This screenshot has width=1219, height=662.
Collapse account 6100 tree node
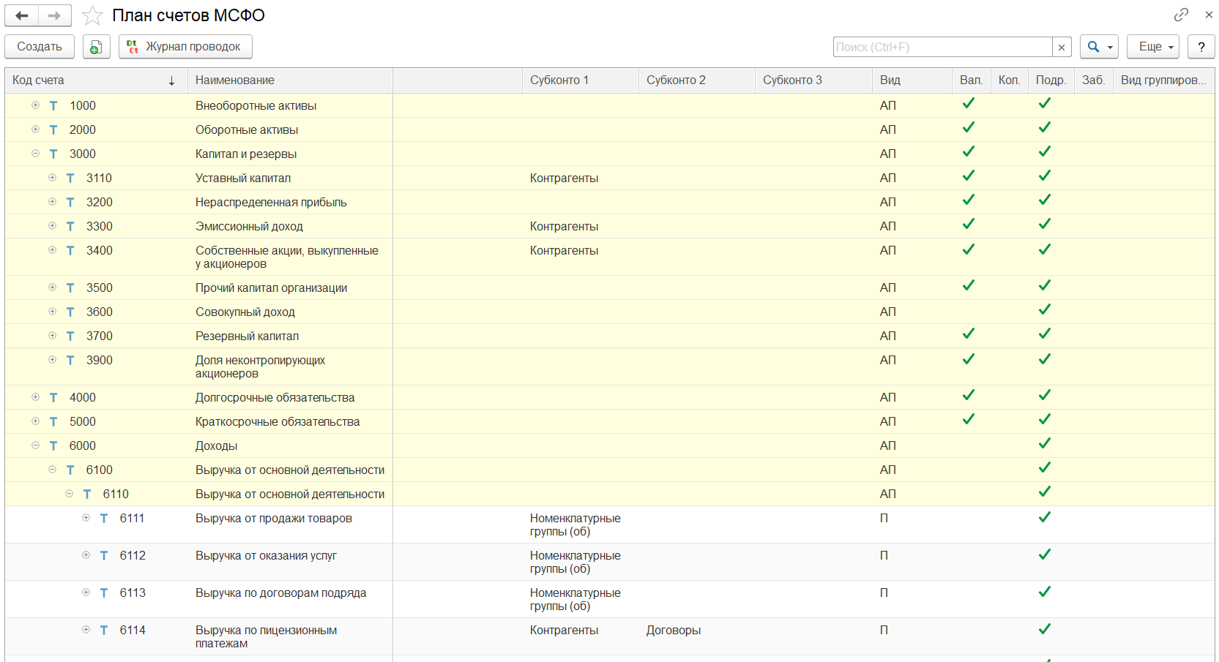pyautogui.click(x=52, y=470)
